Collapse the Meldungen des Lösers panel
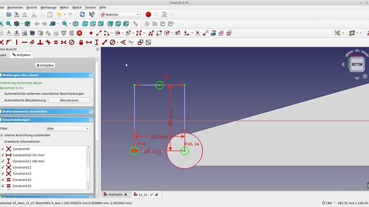Viewport: 369px width, 207px height. coord(91,75)
